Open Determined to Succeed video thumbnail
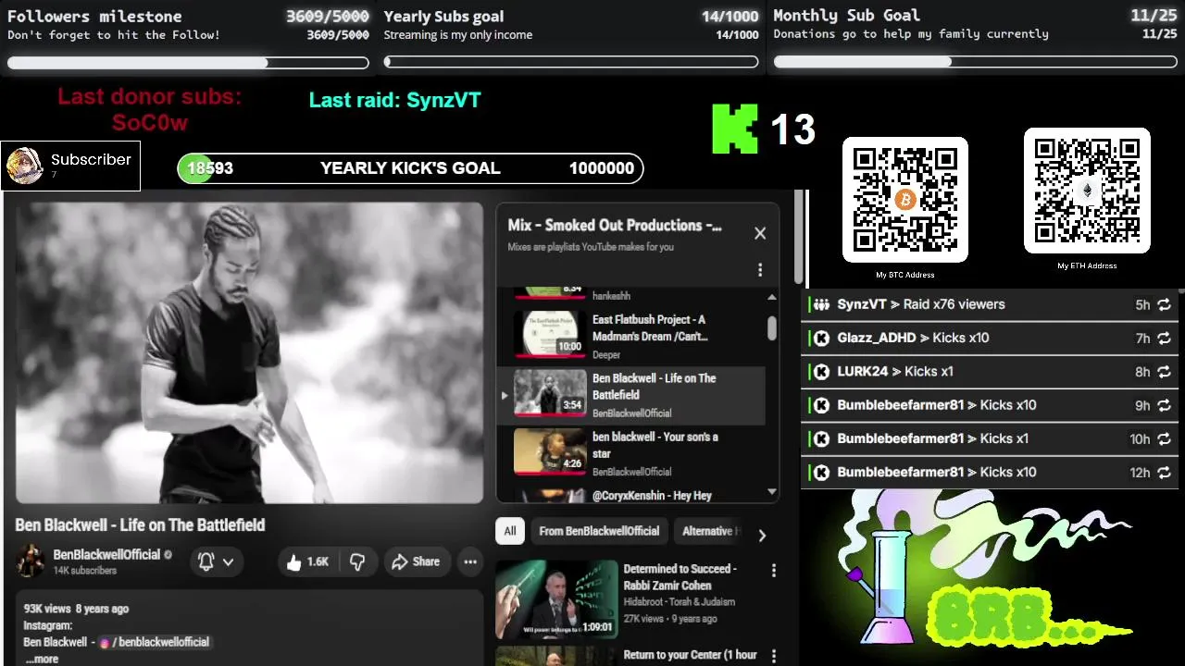The image size is (1185, 666). (556, 599)
